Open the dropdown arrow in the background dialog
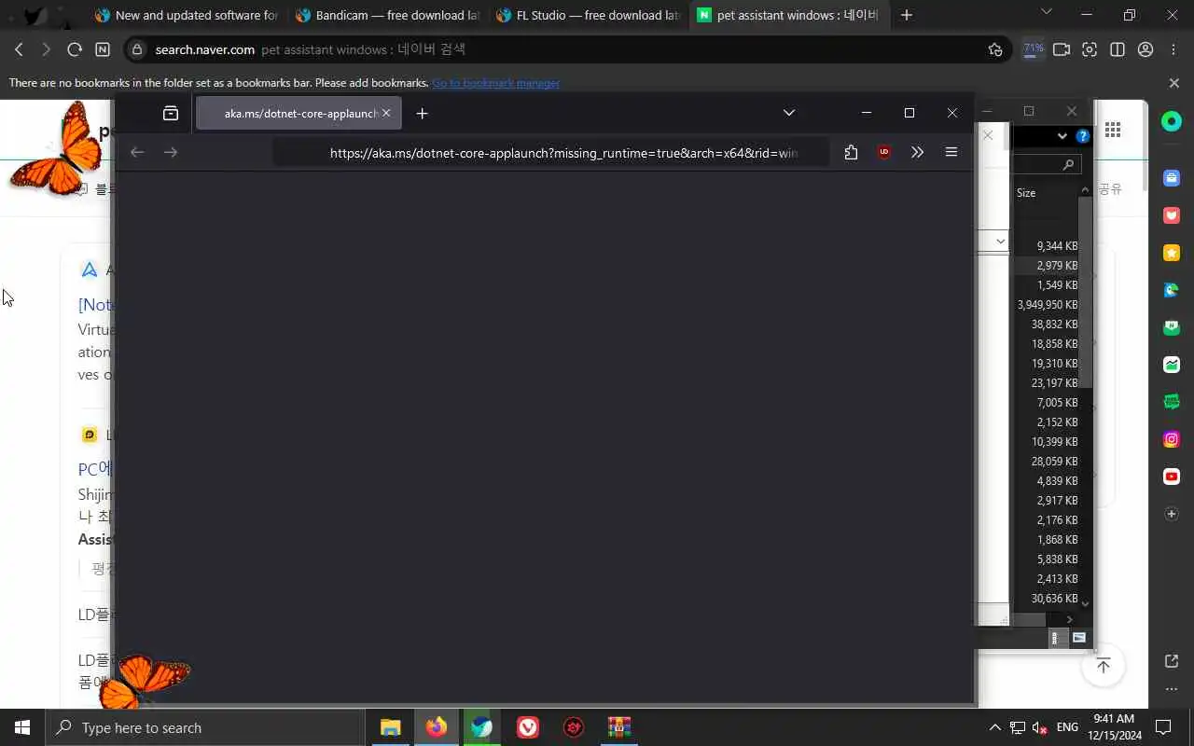Screen dimensions: 1194x746 pos(1000,242)
